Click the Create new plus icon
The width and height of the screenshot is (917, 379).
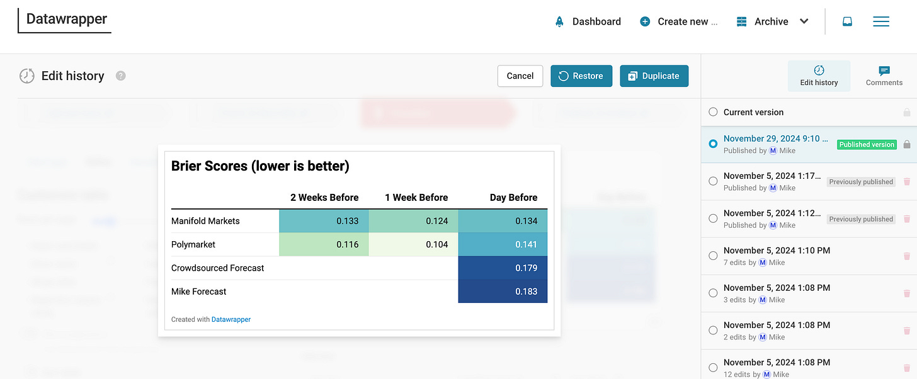click(645, 21)
